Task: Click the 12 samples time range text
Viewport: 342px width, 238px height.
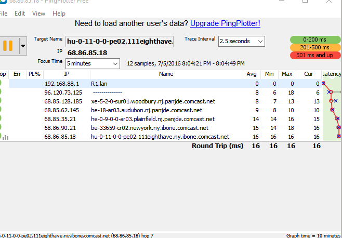Action: click(186, 63)
